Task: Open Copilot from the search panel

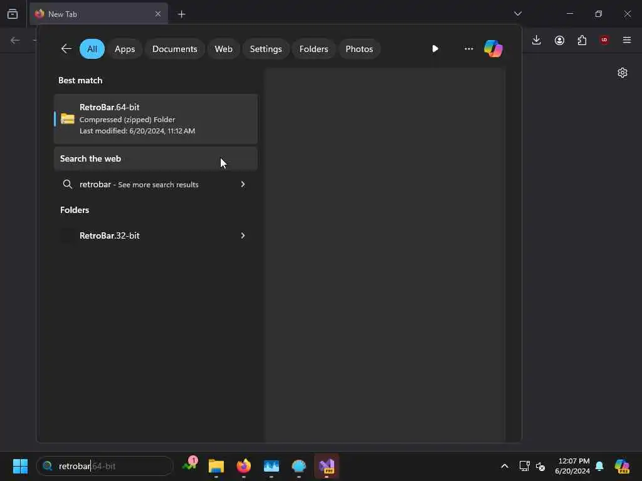Action: [493, 49]
